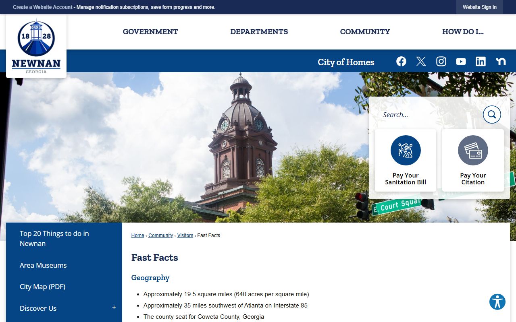Click the Fast Facts breadcrumb text
Image resolution: width=516 pixels, height=322 pixels.
pos(208,235)
